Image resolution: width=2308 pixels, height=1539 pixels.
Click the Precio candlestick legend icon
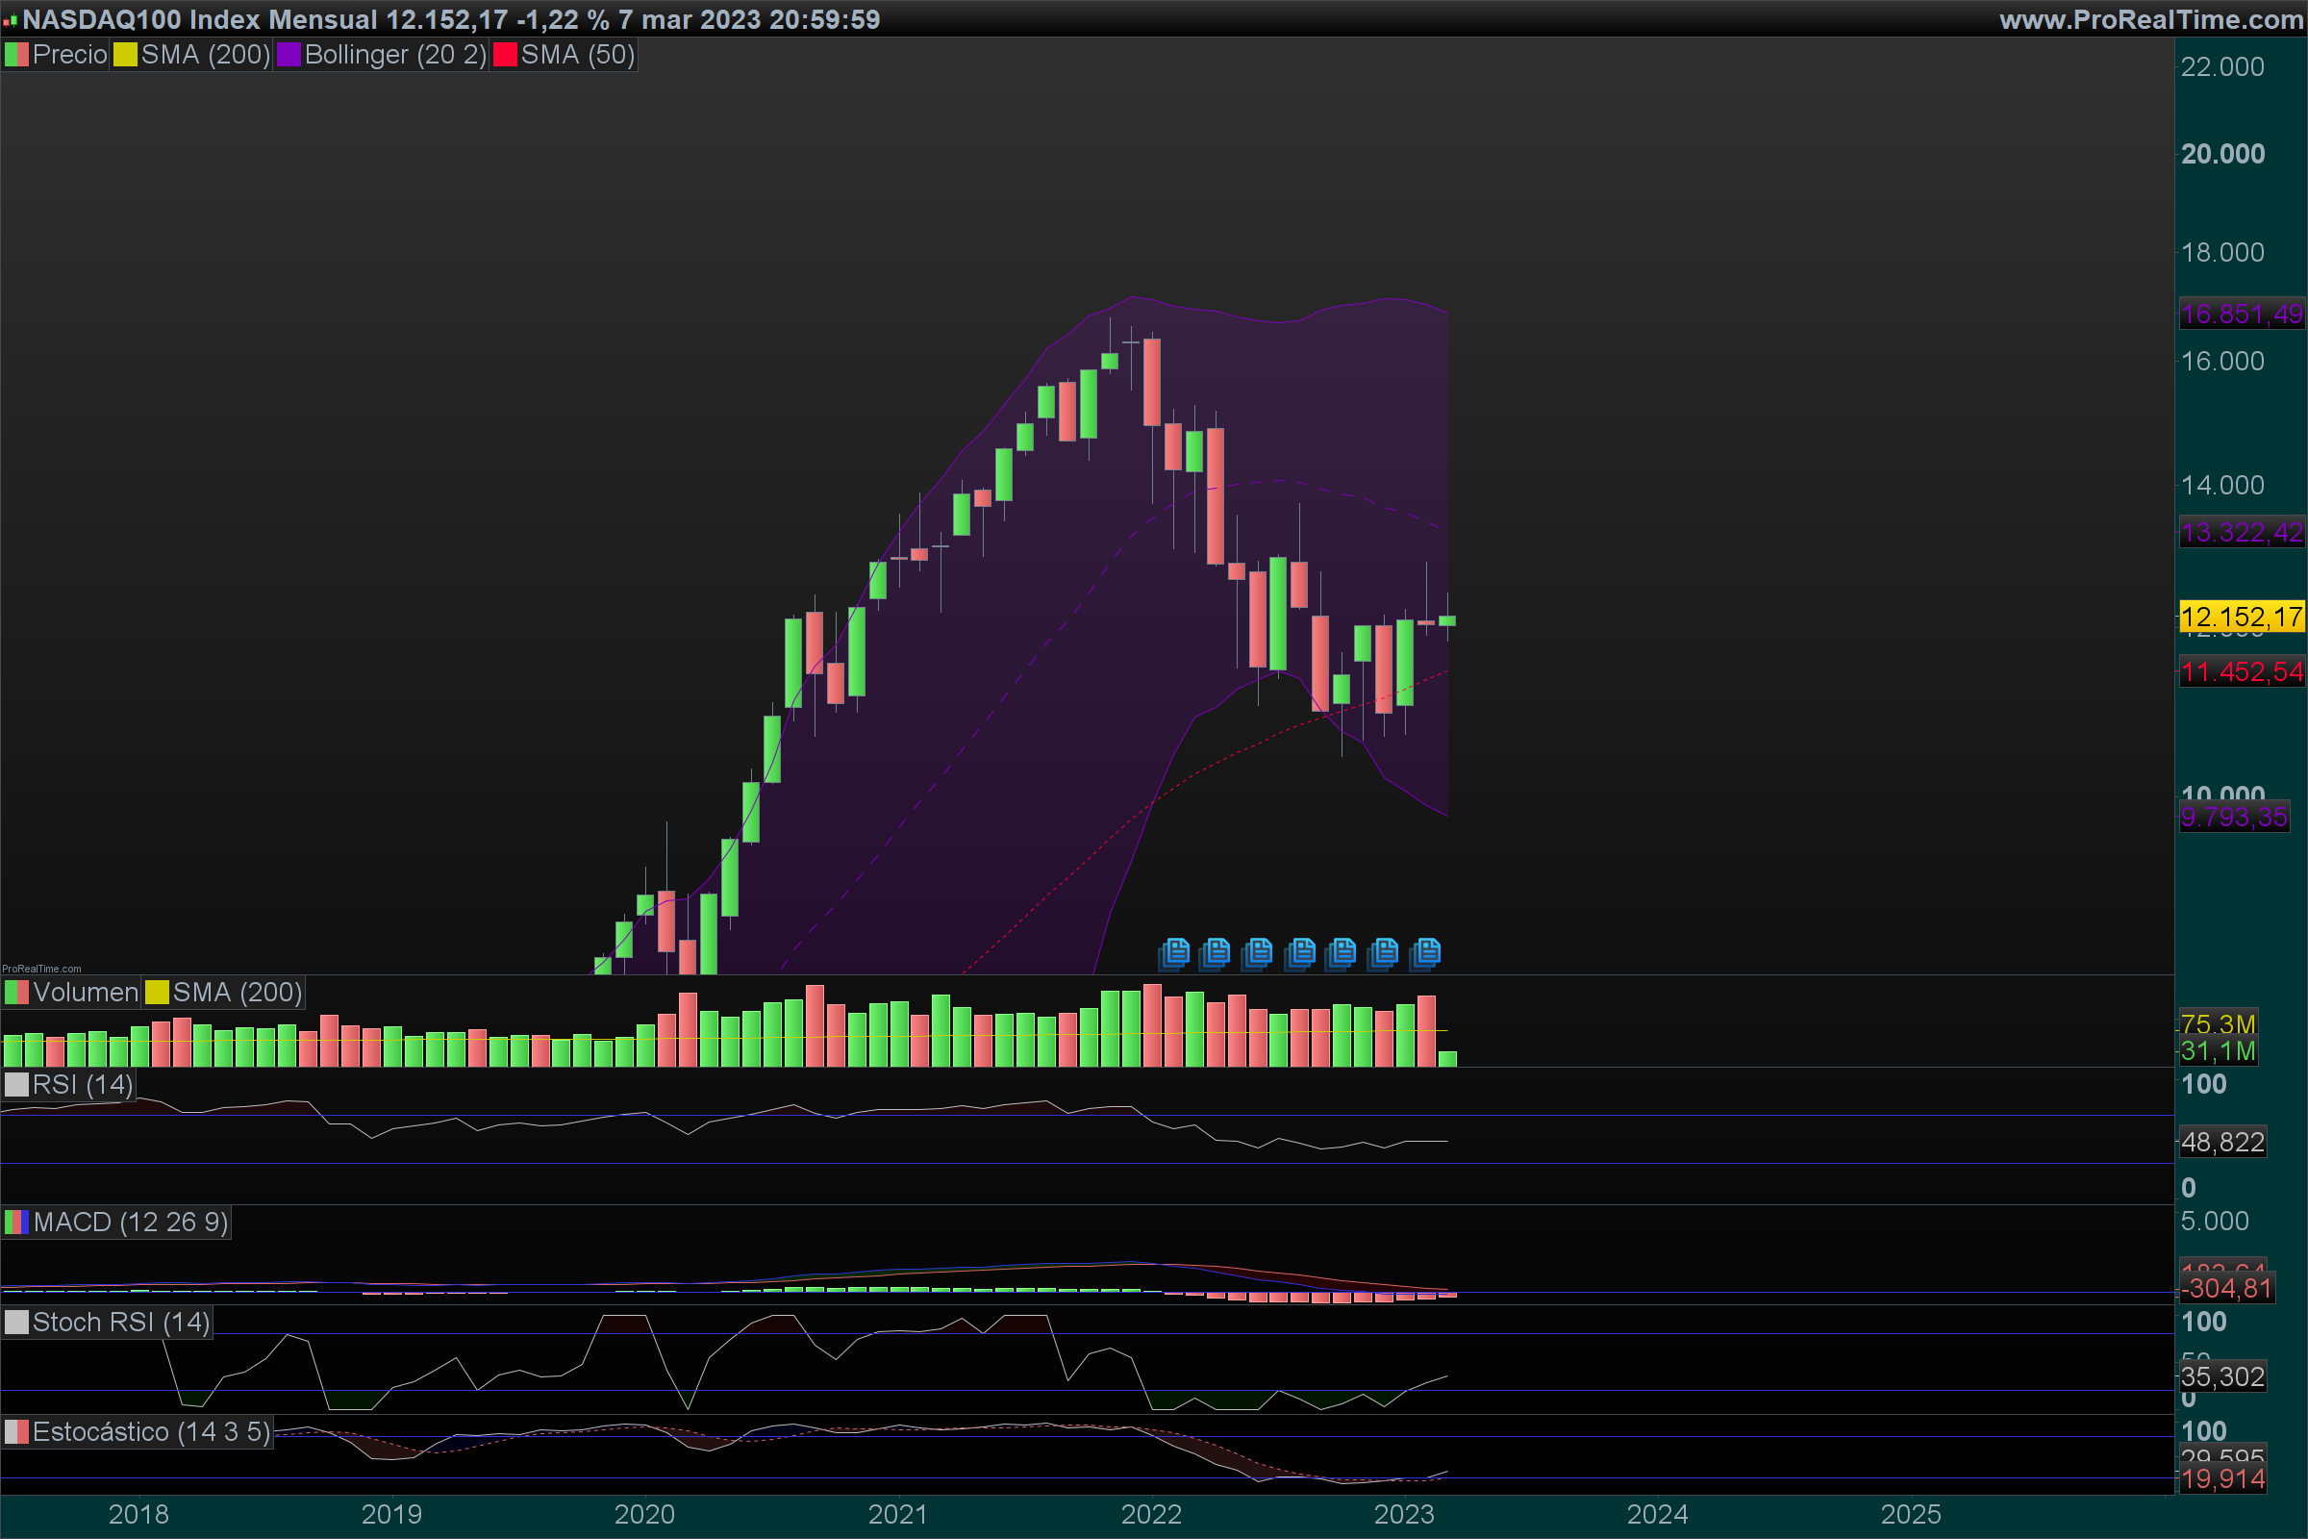coord(16,55)
